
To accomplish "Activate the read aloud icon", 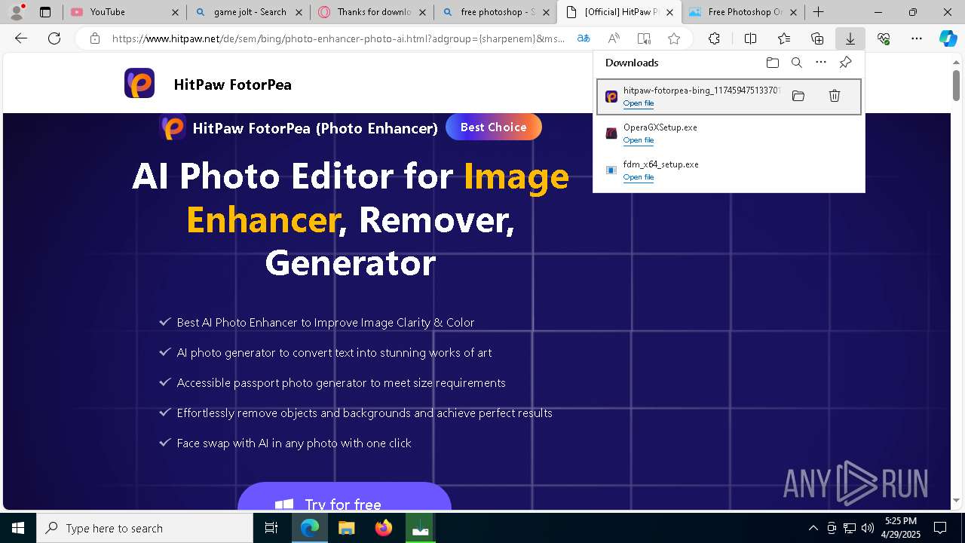I will pyautogui.click(x=614, y=38).
